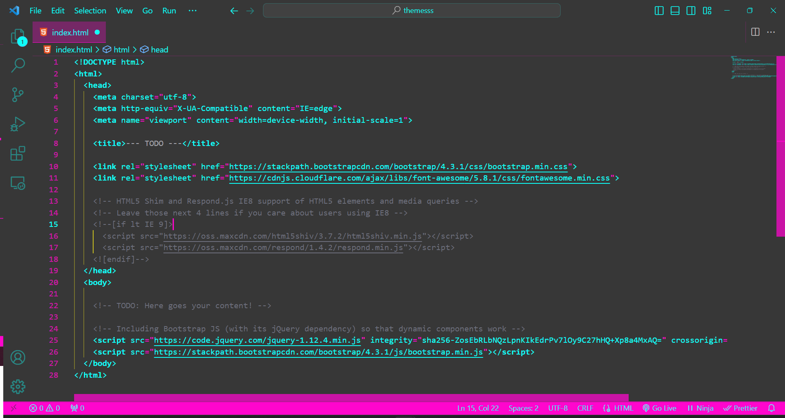
Task: Go forward with the navigation arrow
Action: point(250,11)
